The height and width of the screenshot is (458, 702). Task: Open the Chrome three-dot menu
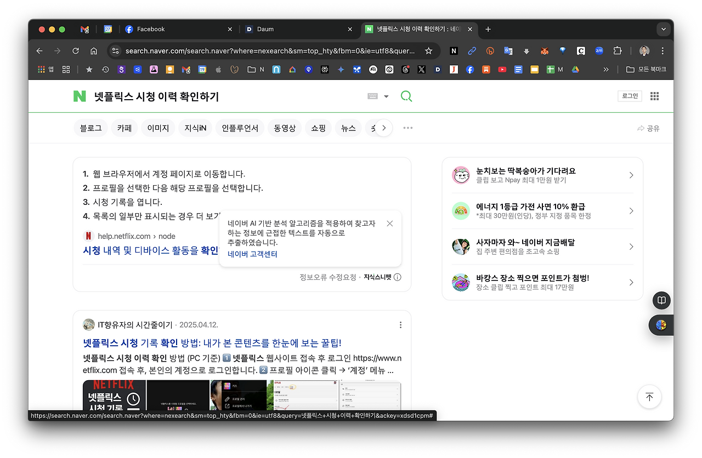(x=663, y=51)
